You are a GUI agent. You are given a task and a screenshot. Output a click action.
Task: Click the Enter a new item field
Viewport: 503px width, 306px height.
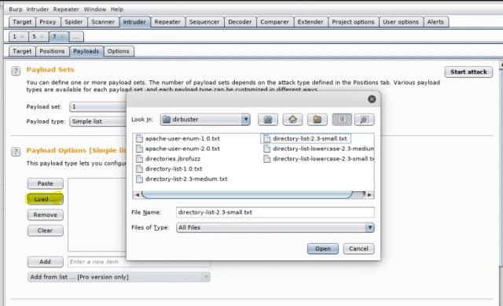click(x=139, y=262)
